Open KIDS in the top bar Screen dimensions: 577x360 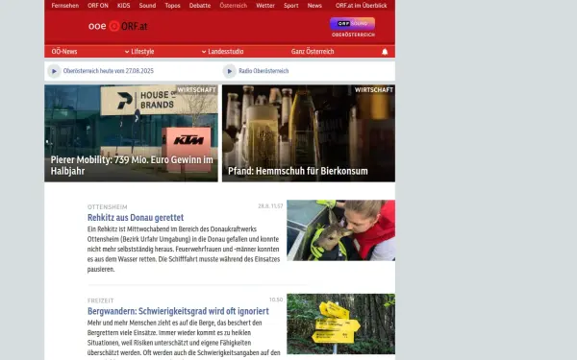[124, 6]
